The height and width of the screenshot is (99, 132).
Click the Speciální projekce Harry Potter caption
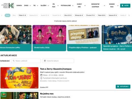coord(117,48)
